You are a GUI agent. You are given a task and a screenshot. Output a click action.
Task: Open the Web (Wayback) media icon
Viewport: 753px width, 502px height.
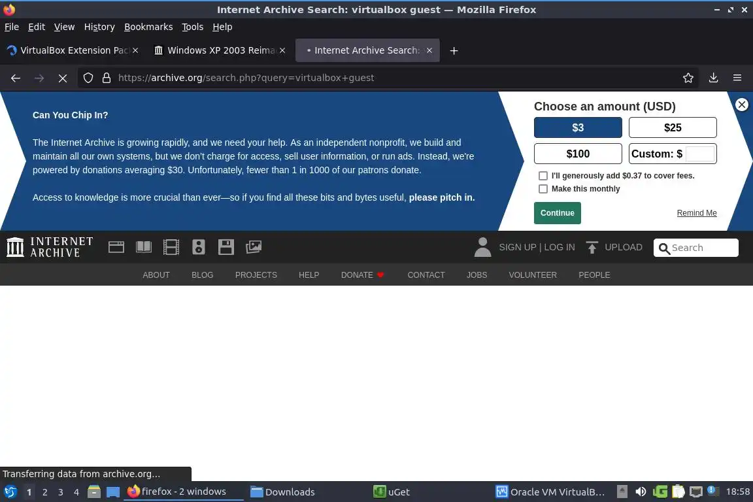116,247
